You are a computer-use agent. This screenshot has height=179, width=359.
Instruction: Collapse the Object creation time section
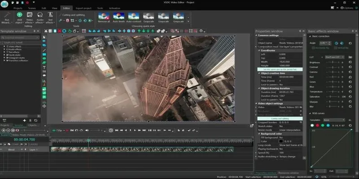pos(259,73)
